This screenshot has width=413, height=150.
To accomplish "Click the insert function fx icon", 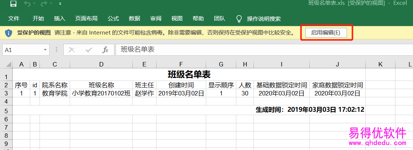I will coord(105,50).
